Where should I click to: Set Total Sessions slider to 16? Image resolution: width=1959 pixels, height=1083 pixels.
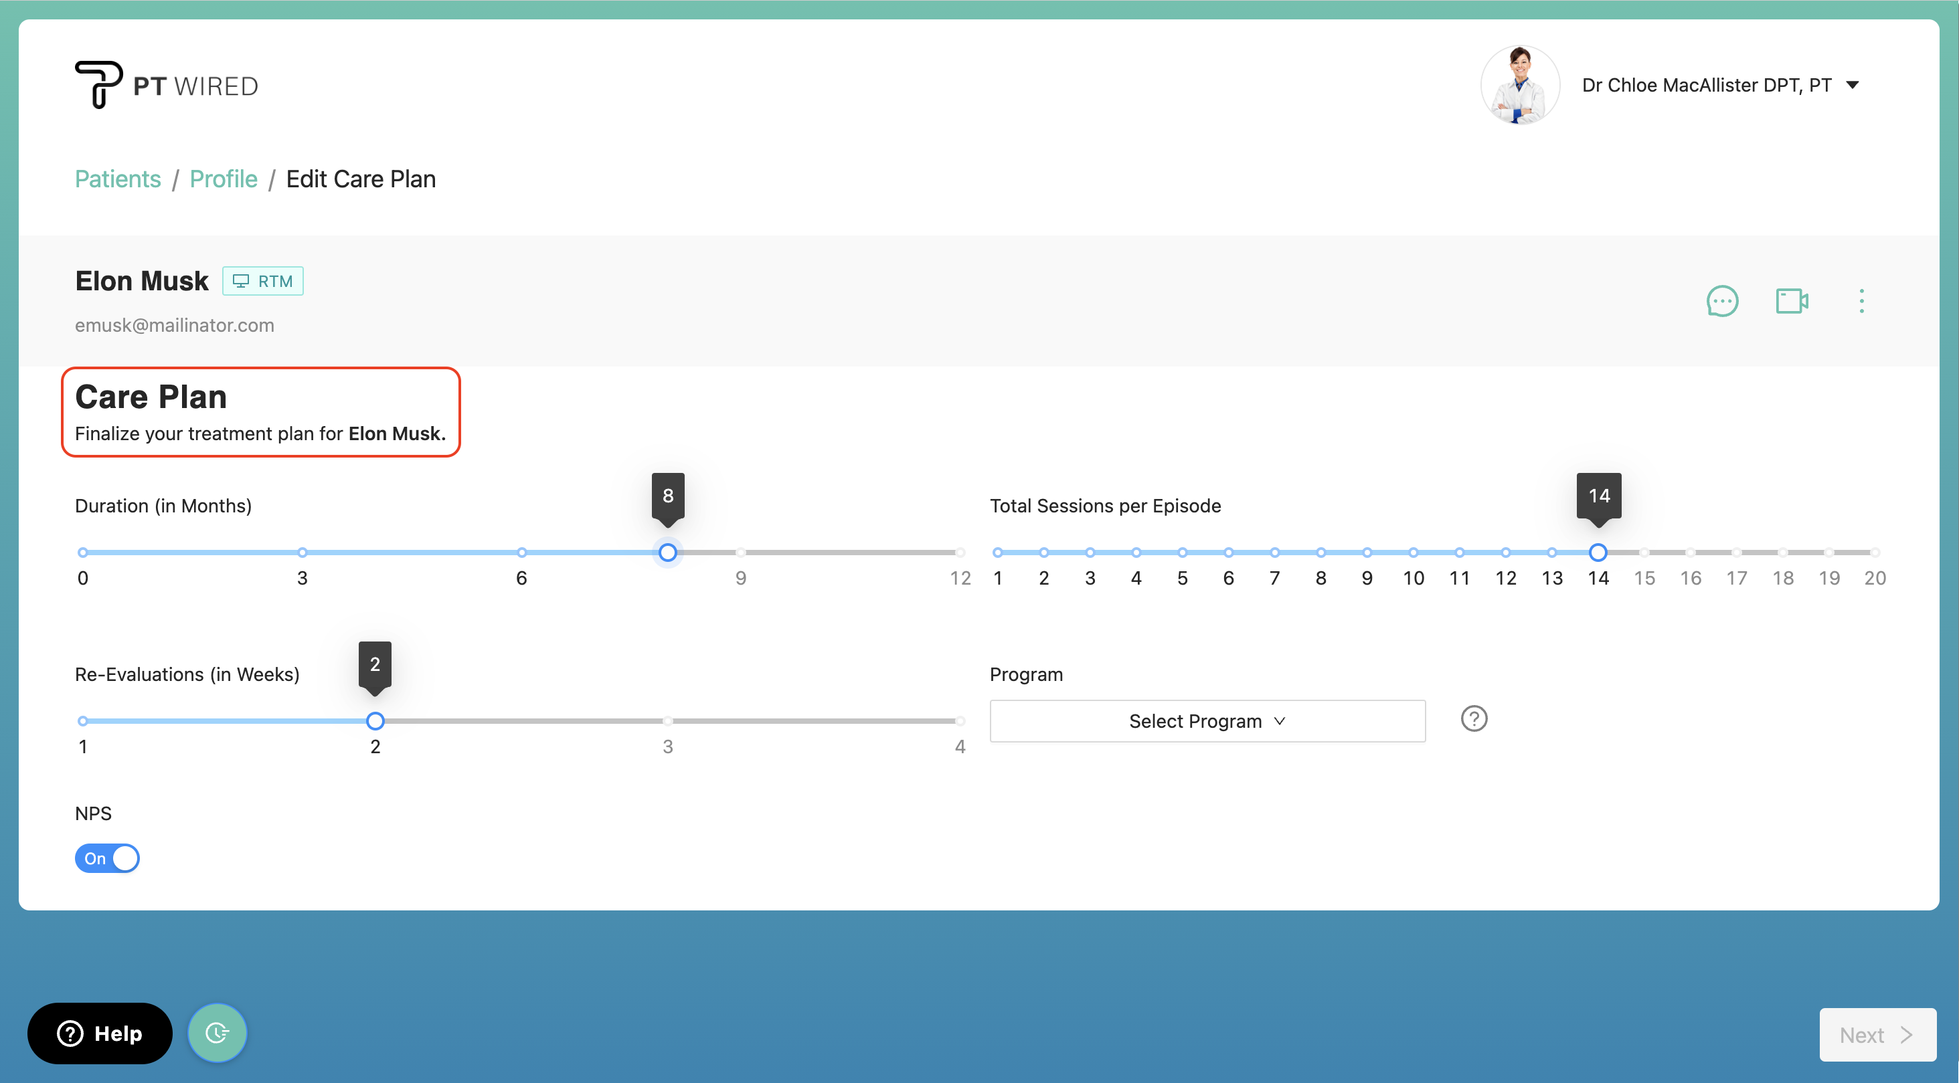tap(1690, 553)
